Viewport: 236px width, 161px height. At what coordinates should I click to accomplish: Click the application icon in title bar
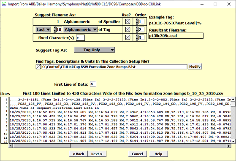coord(4,4)
